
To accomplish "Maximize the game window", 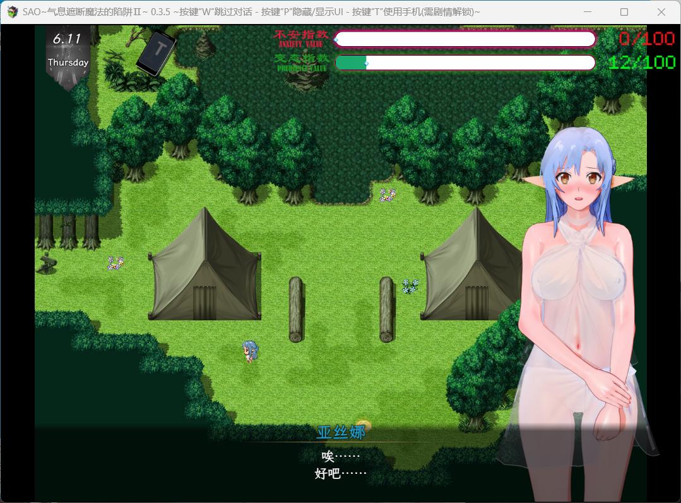I will [624, 12].
